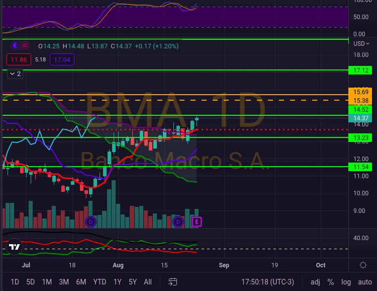Click the red 11.86 indicator value box

[19, 59]
